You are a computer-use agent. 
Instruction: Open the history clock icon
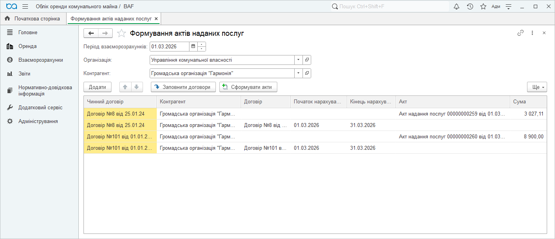pyautogui.click(x=470, y=6)
